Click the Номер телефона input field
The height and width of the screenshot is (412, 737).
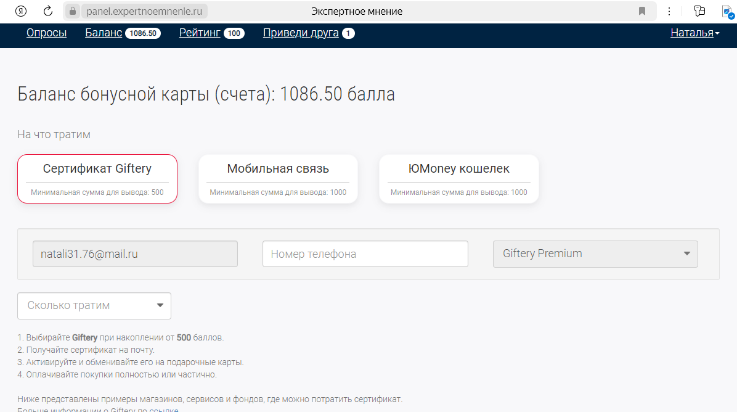tap(365, 253)
